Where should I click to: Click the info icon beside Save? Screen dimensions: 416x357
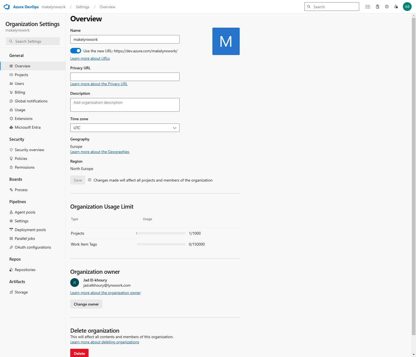pyautogui.click(x=89, y=180)
